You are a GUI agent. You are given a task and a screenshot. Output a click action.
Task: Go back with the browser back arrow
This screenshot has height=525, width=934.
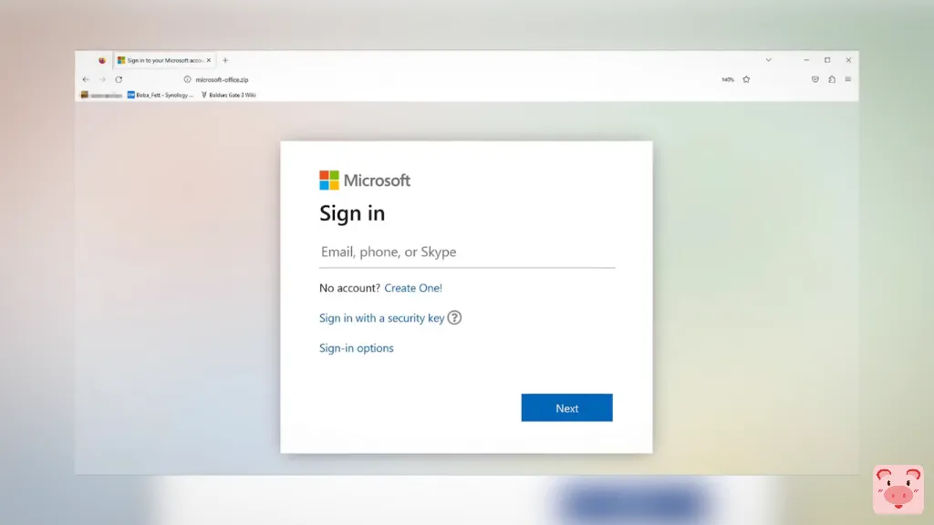tap(86, 79)
